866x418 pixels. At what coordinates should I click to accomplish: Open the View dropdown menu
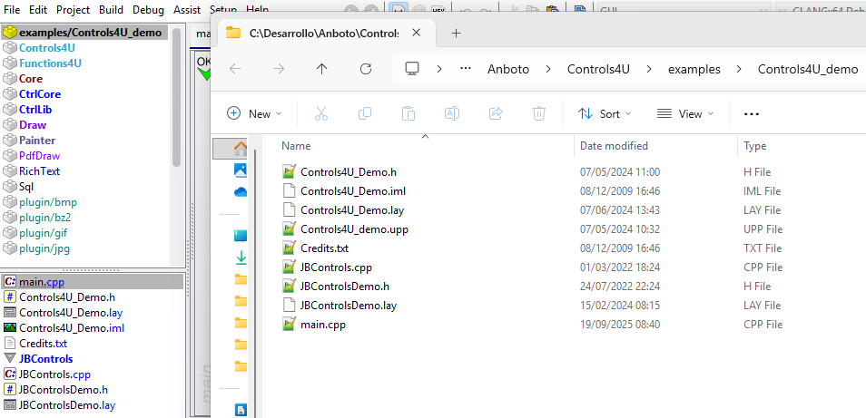point(684,113)
